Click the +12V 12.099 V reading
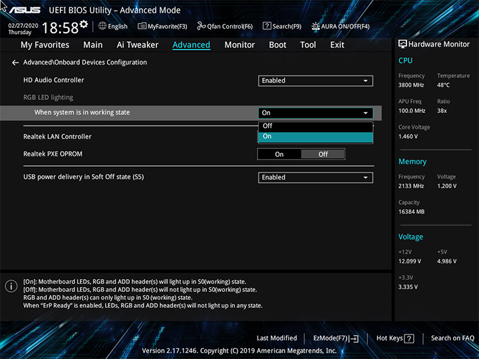 [x=409, y=261]
